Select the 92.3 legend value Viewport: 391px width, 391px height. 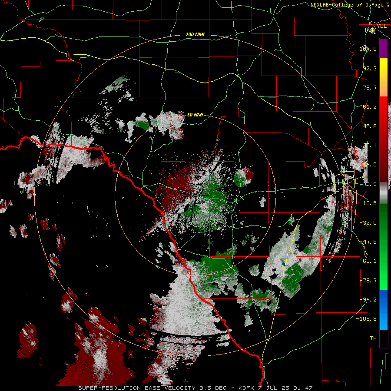pos(370,68)
